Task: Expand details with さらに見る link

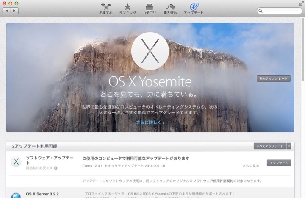Action: point(251,166)
